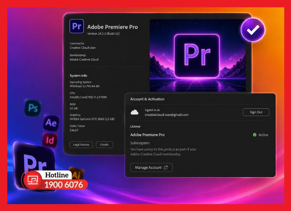
Task: Click the signed-in email creativecloud.user@gmail.com
Action: coord(167,115)
